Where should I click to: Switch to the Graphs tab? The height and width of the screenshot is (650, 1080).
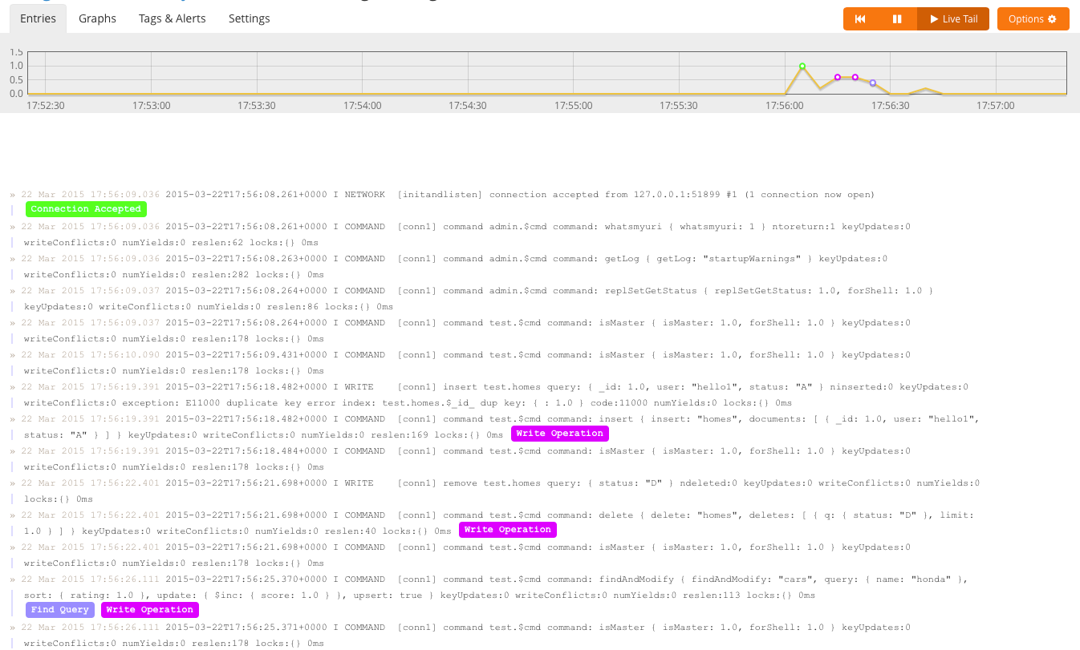[x=97, y=18]
